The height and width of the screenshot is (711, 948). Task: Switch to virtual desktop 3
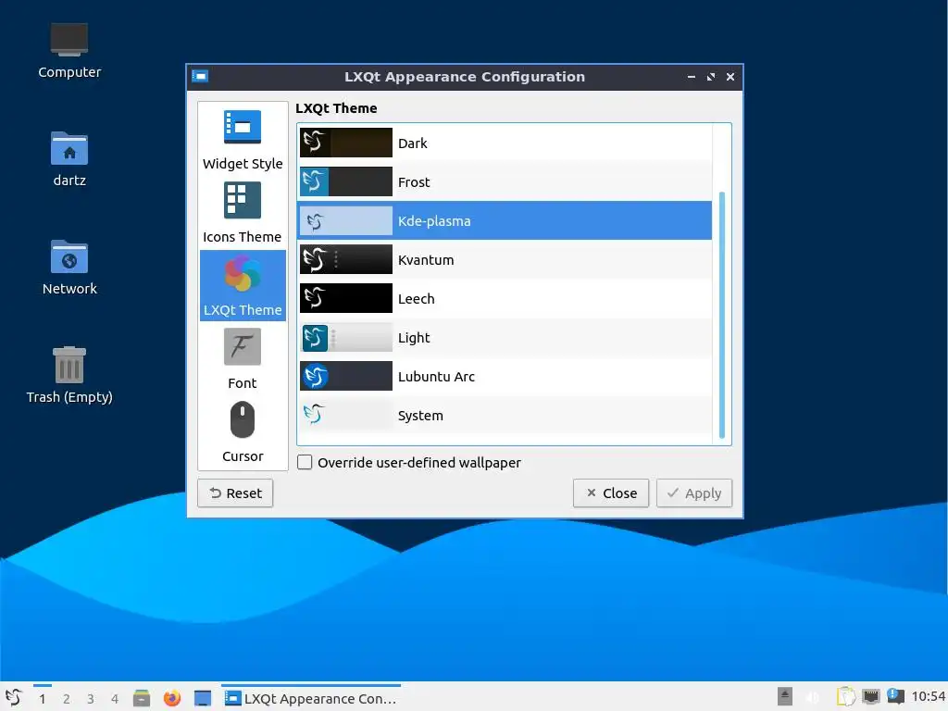coord(91,698)
